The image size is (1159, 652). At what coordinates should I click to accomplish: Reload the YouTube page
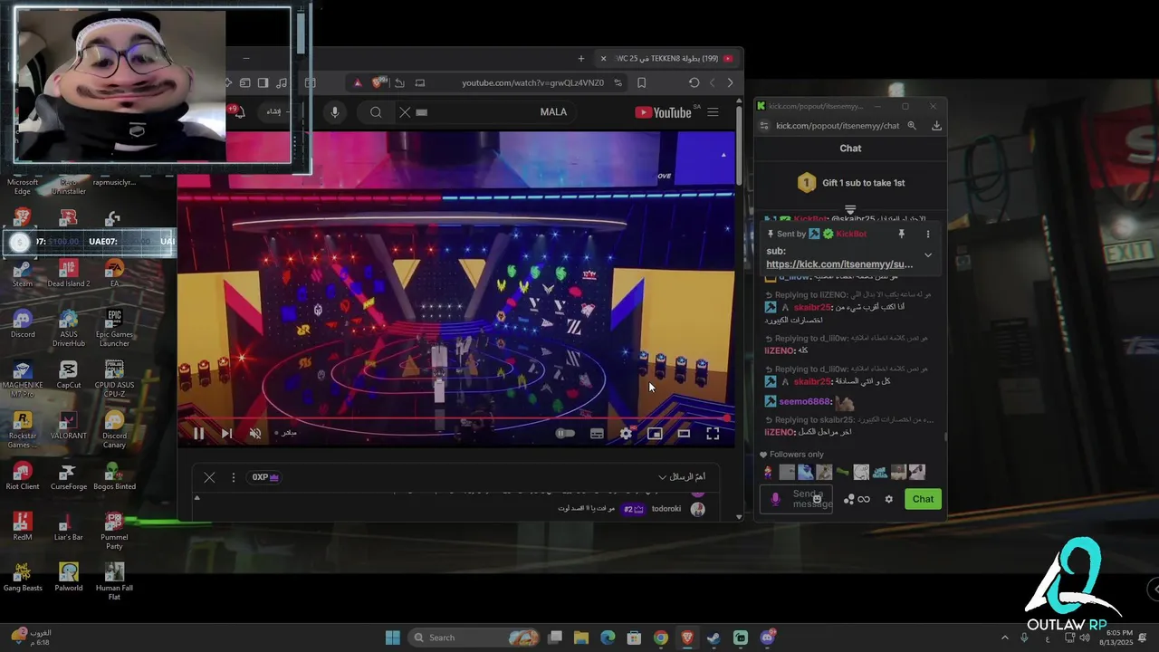coord(694,83)
